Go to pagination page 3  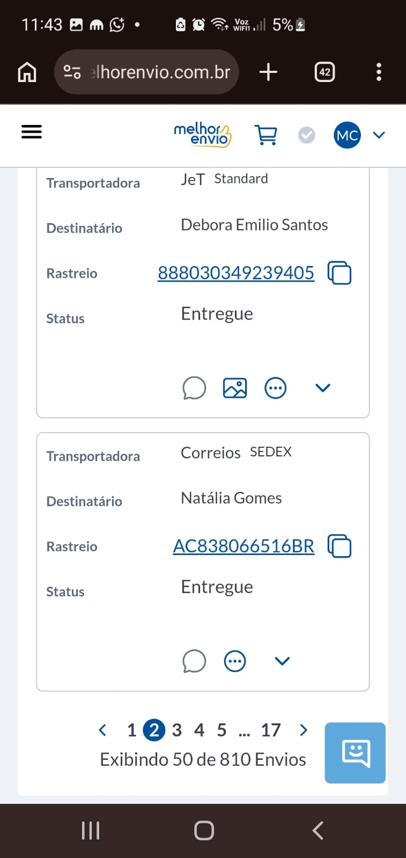tap(177, 730)
